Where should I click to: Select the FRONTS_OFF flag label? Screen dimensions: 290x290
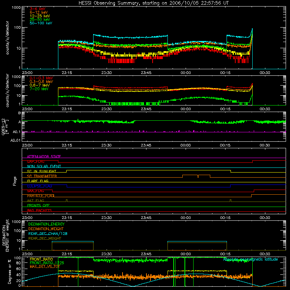pos(38,206)
